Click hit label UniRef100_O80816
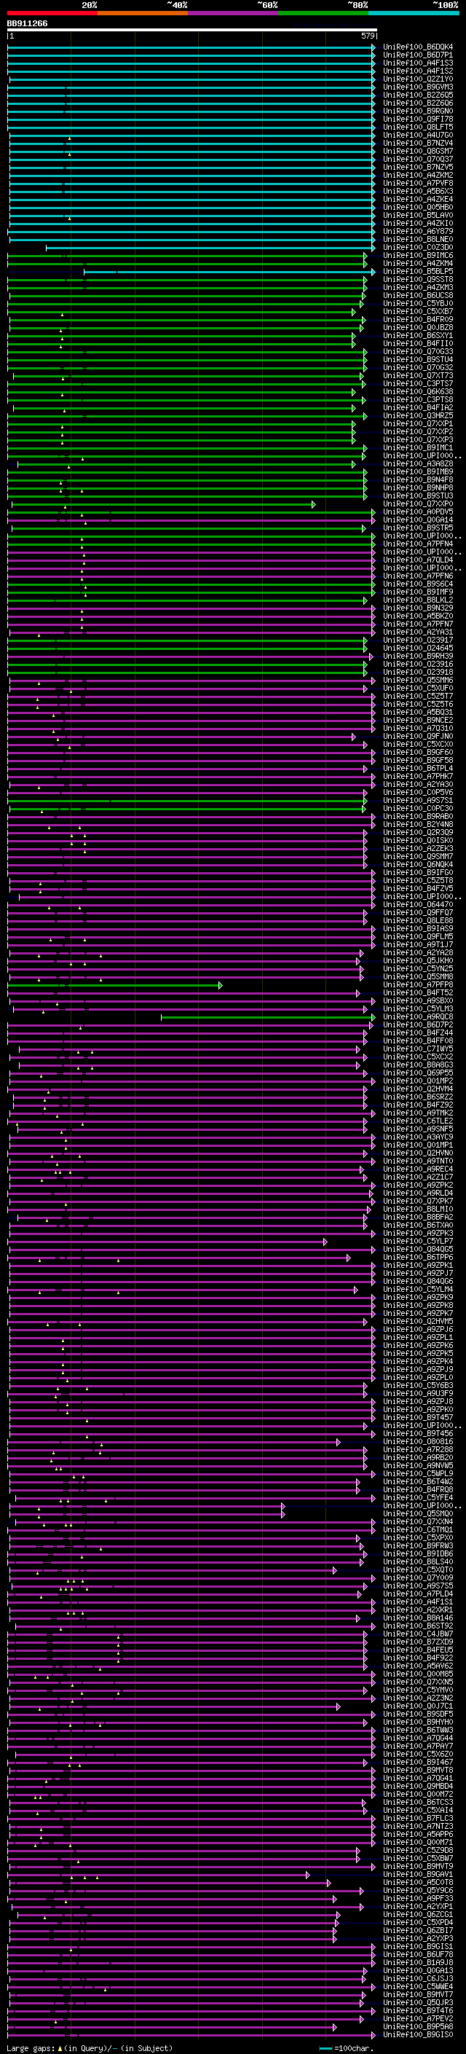Viewport: 466px width, 2054px height. coord(418,1440)
